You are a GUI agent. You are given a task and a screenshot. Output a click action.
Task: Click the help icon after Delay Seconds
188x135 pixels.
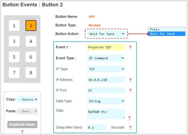pos(130,127)
